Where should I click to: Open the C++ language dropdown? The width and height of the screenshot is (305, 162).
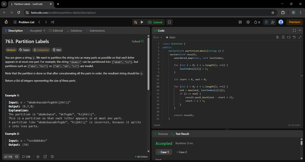point(158,37)
